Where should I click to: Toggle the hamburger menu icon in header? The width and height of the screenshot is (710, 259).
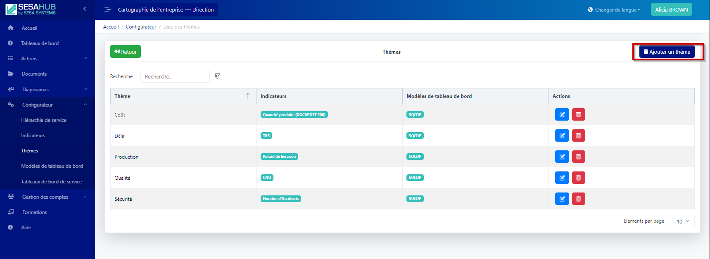point(107,10)
